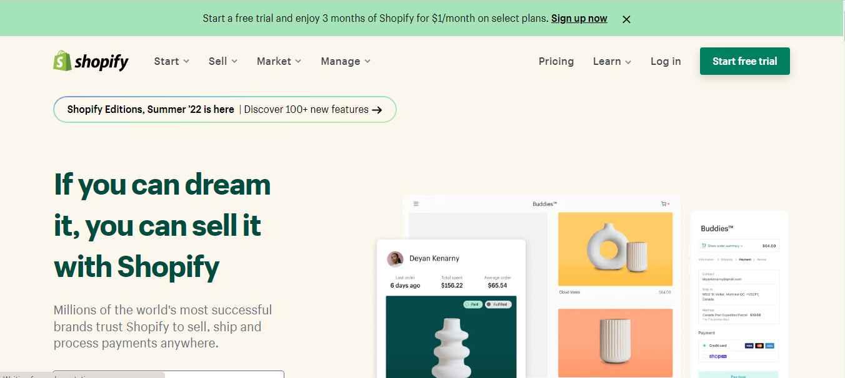Open the Manage dropdown menu

[x=346, y=61]
